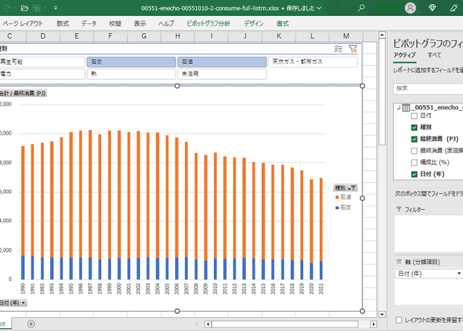Click the pen drawing icon in title bar

[x=454, y=8]
